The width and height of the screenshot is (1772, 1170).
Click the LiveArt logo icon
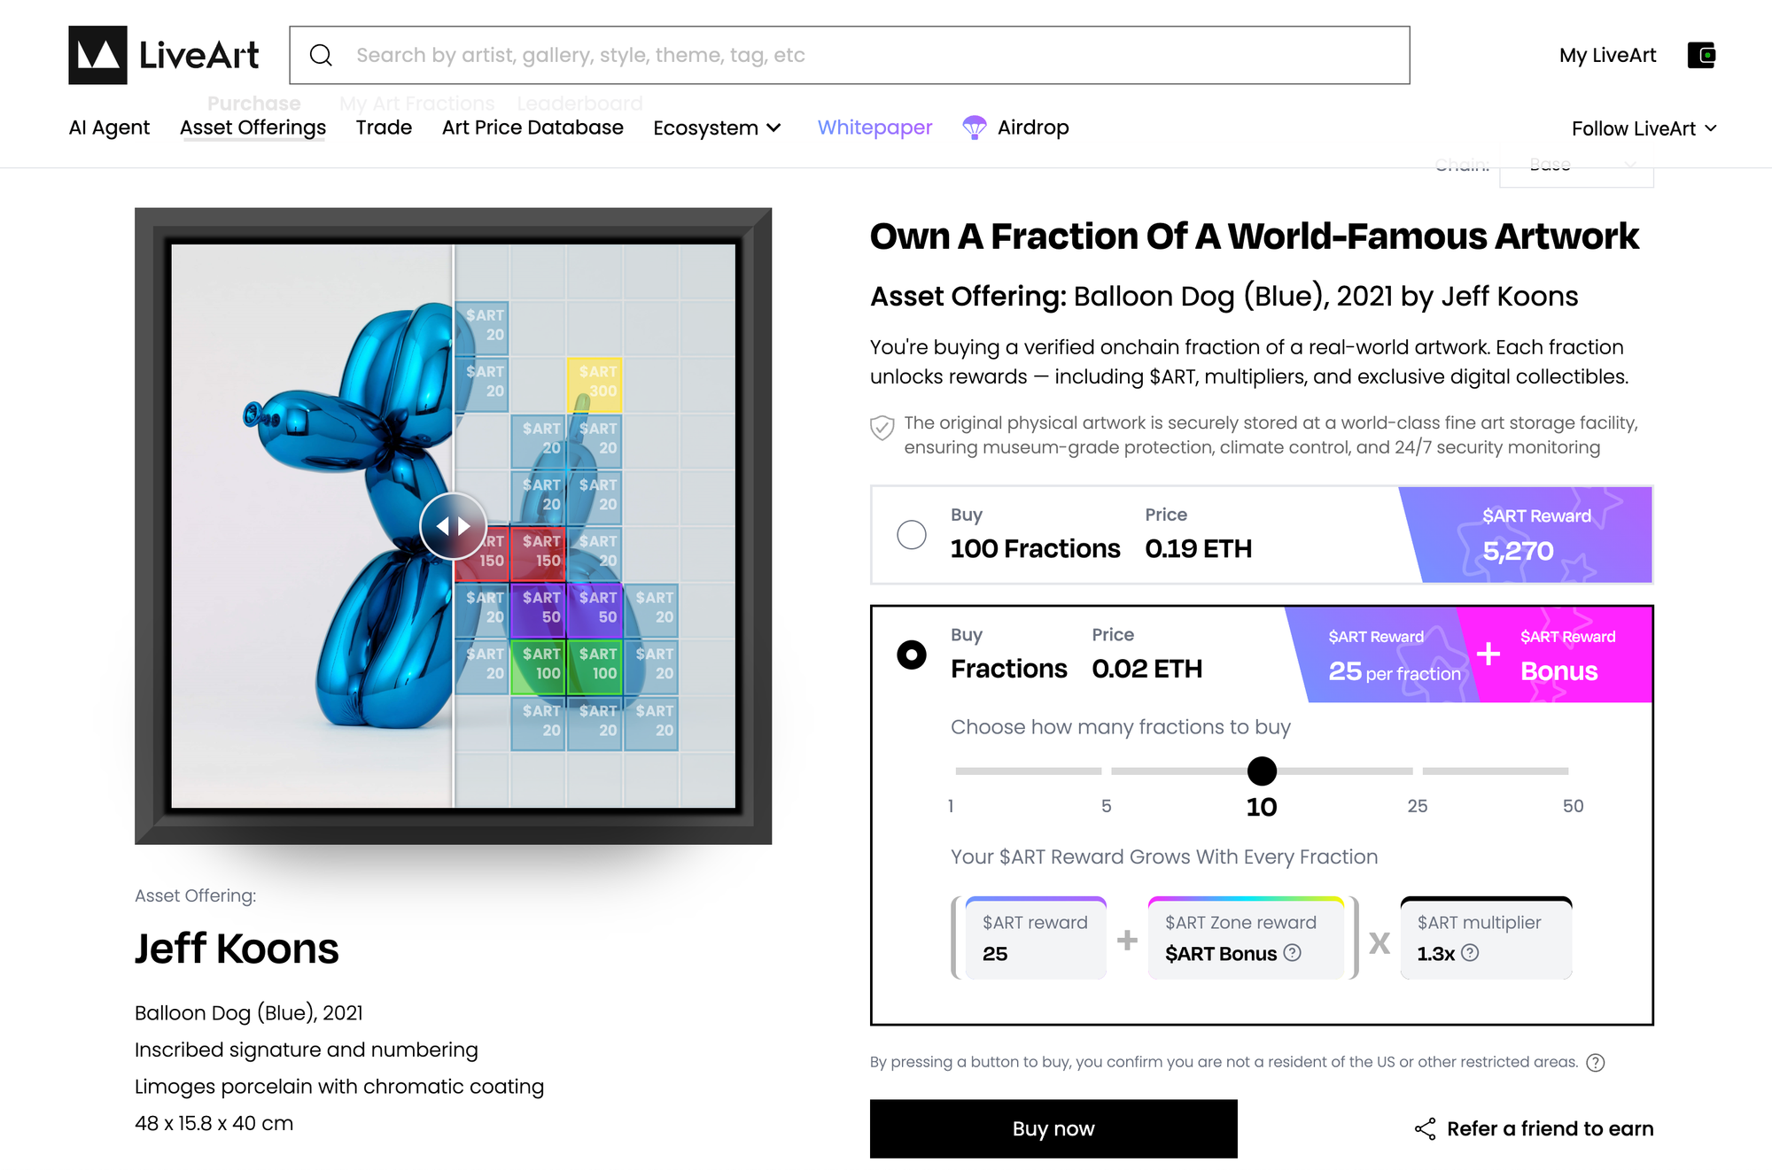click(97, 55)
